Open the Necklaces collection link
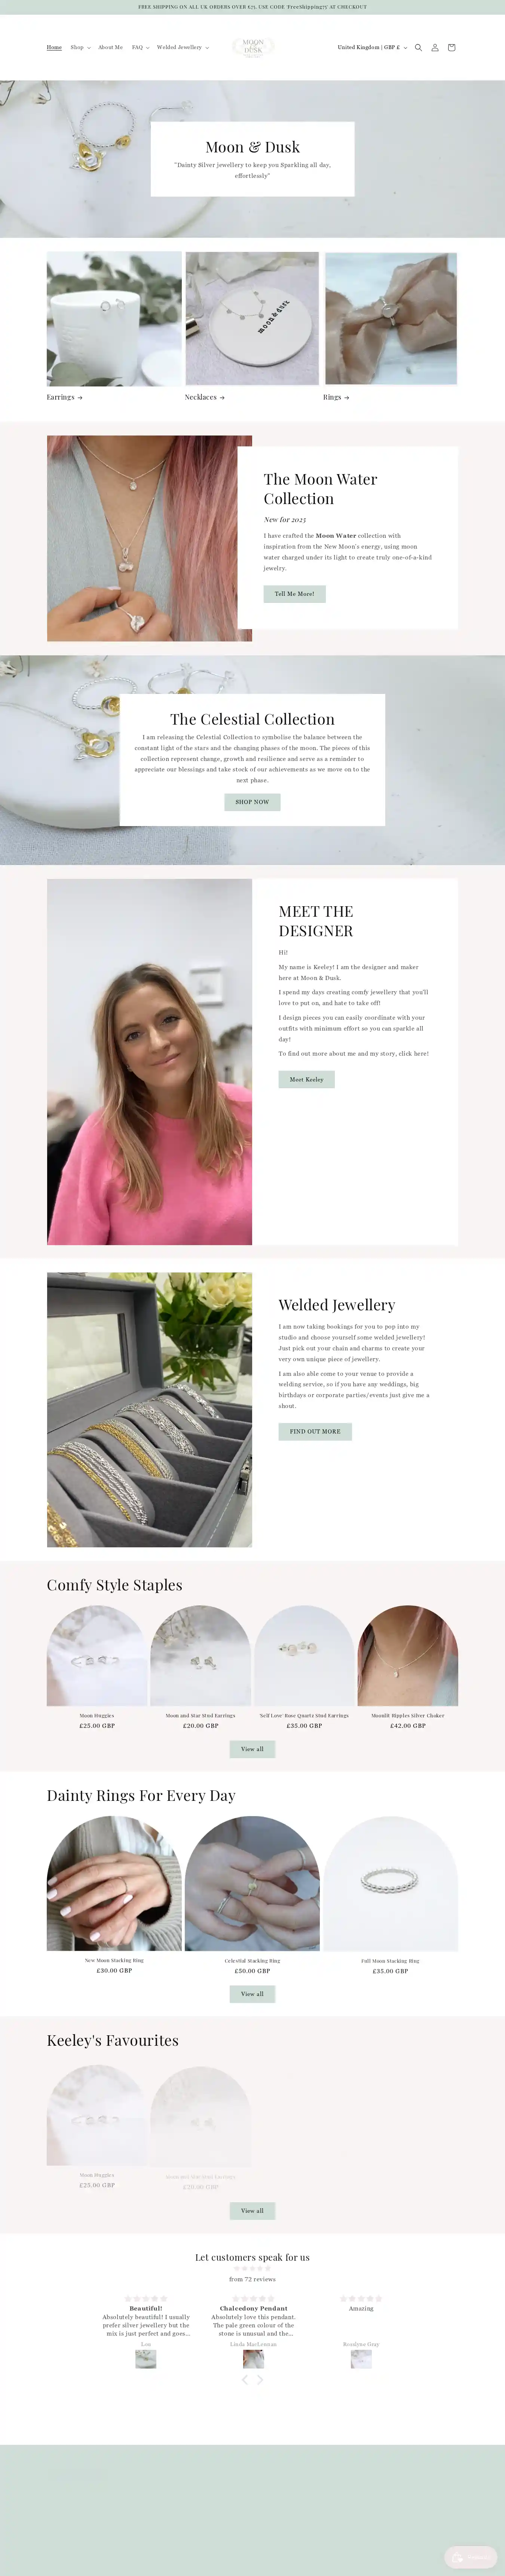505x2576 pixels. 205,397
